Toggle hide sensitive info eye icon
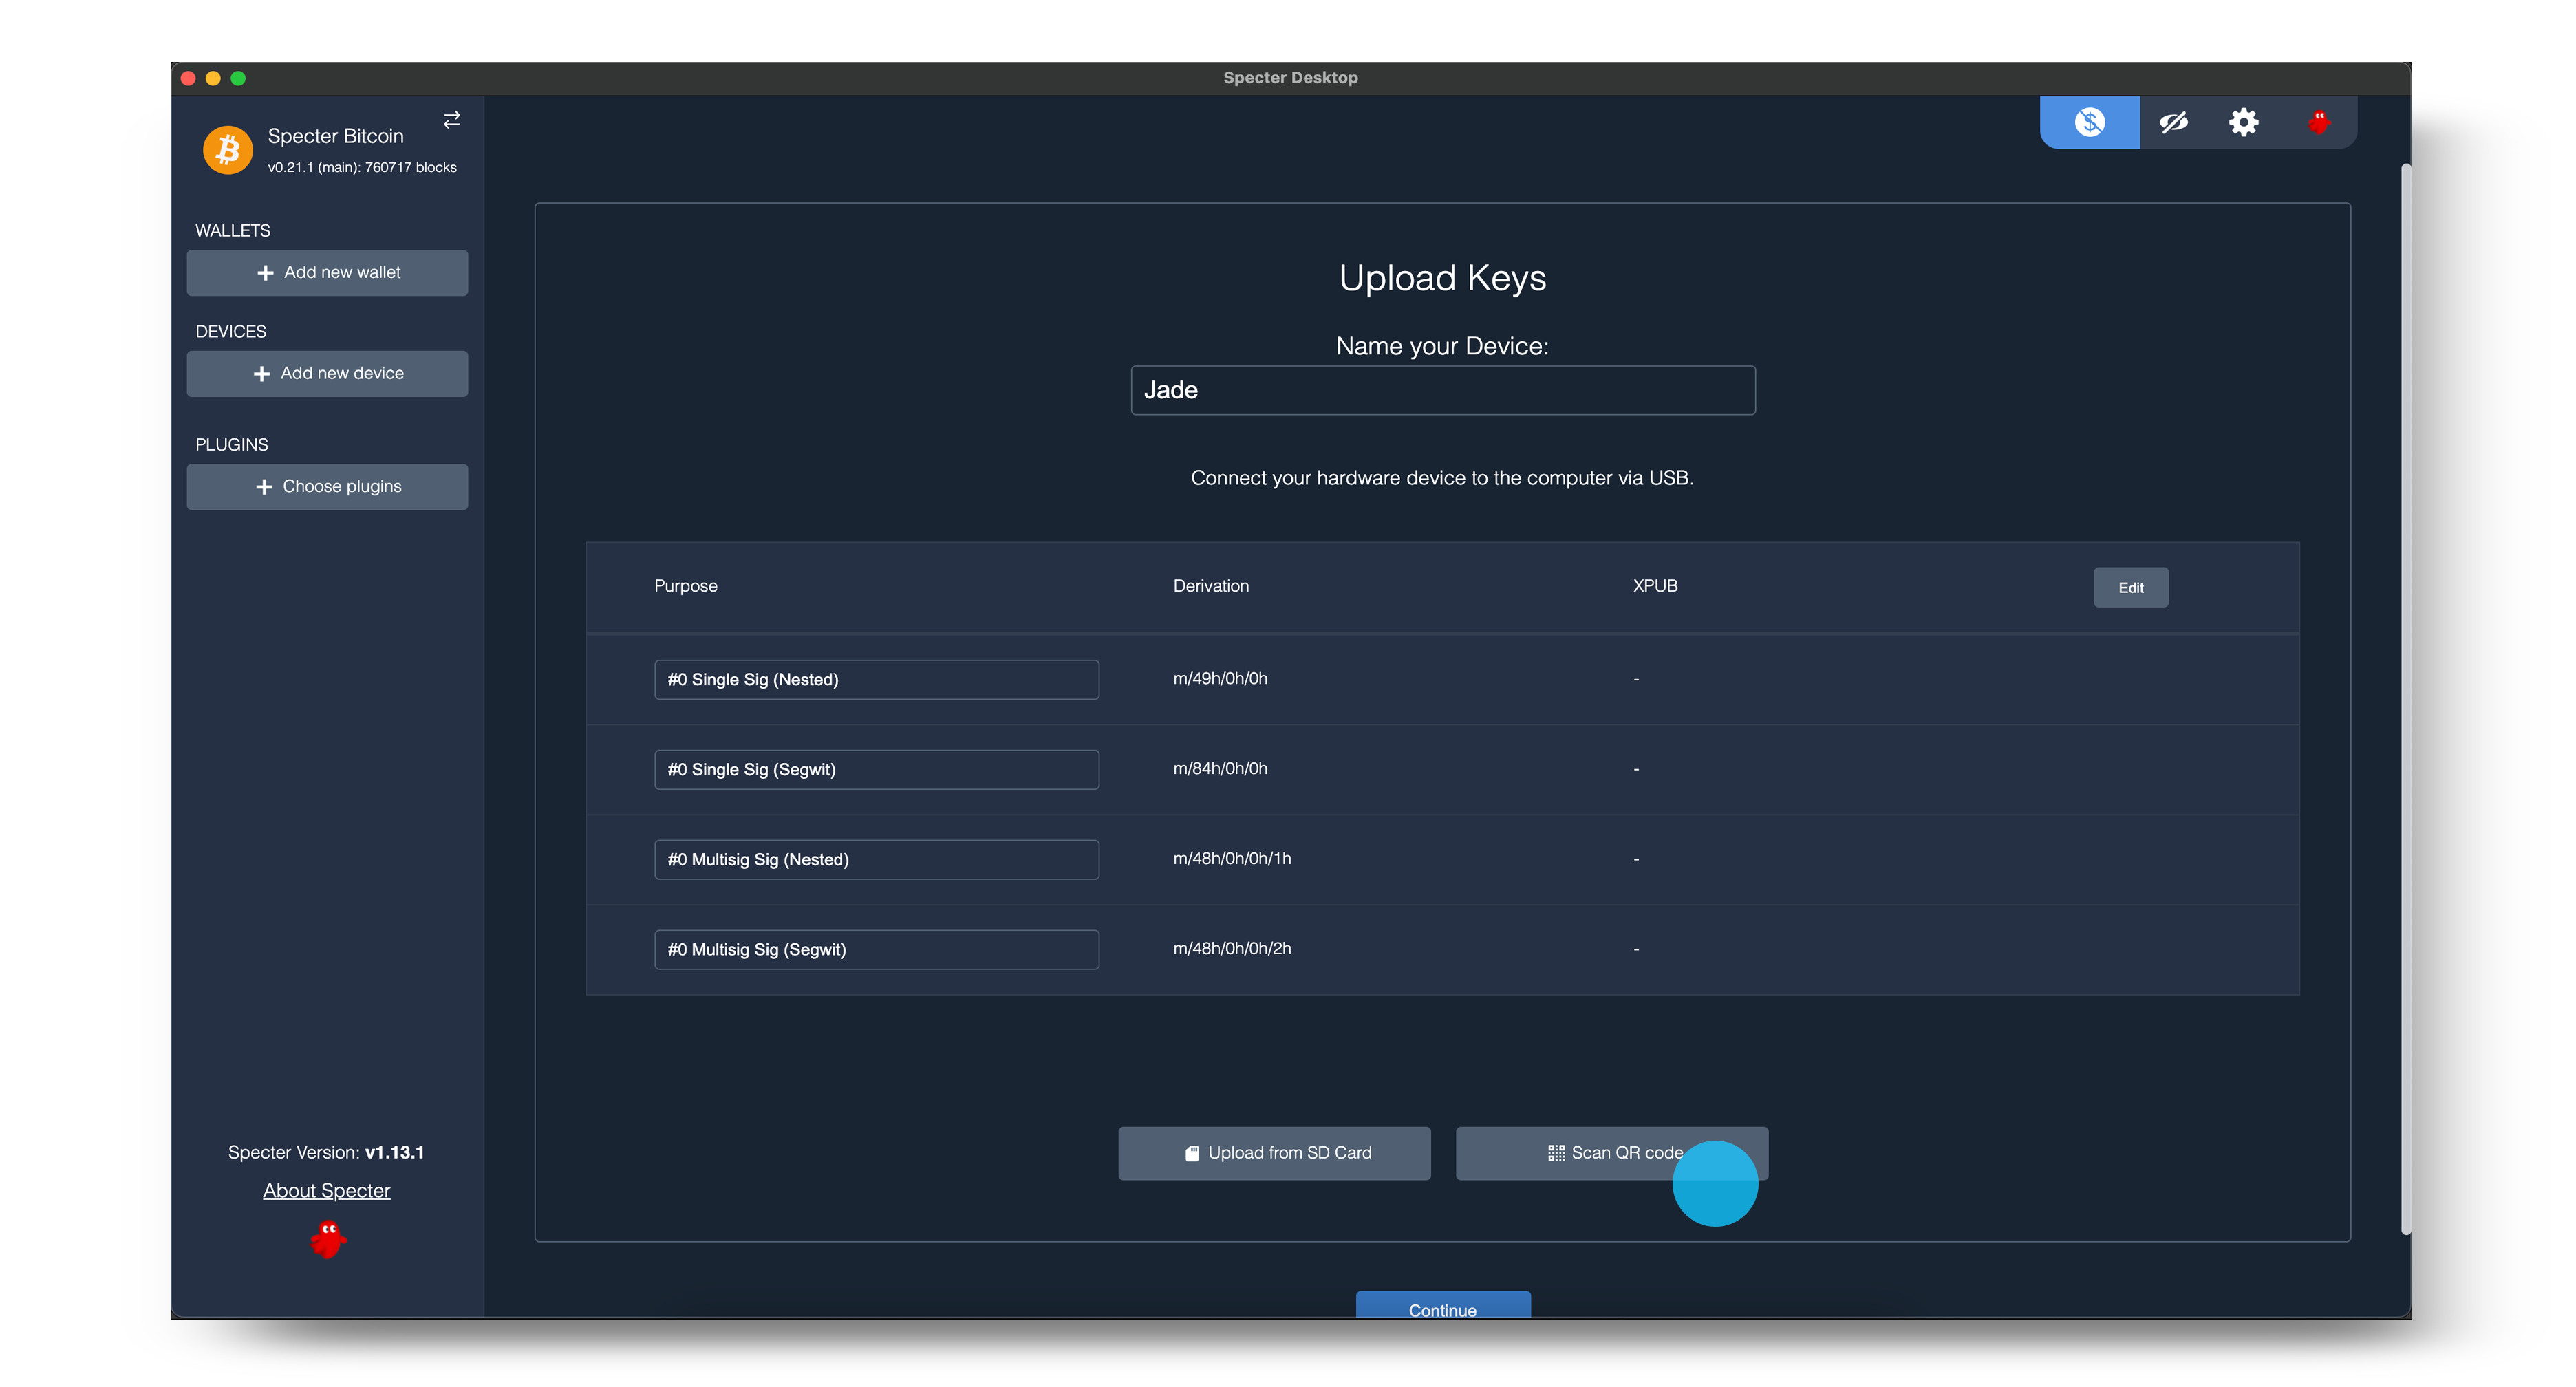 coord(2173,122)
